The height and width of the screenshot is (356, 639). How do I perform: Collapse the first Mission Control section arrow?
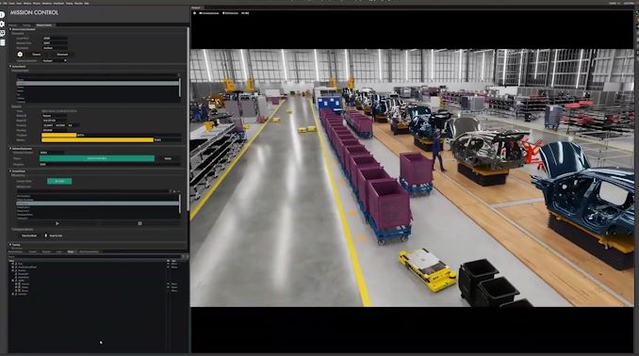pyautogui.click(x=10, y=29)
